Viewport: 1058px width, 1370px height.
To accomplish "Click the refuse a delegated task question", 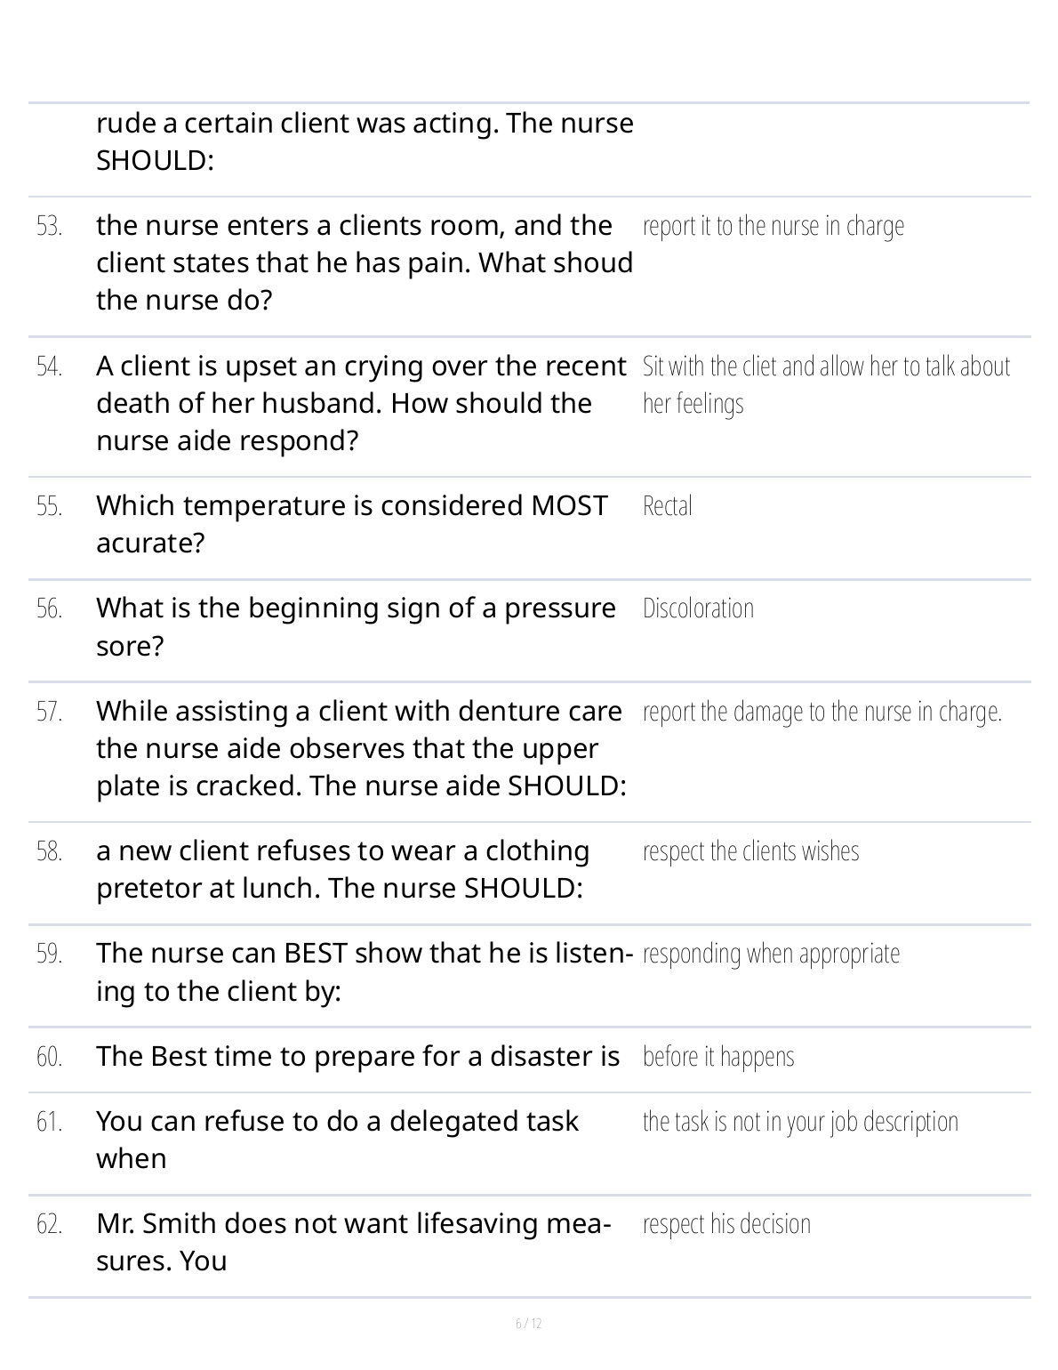I will point(337,1140).
